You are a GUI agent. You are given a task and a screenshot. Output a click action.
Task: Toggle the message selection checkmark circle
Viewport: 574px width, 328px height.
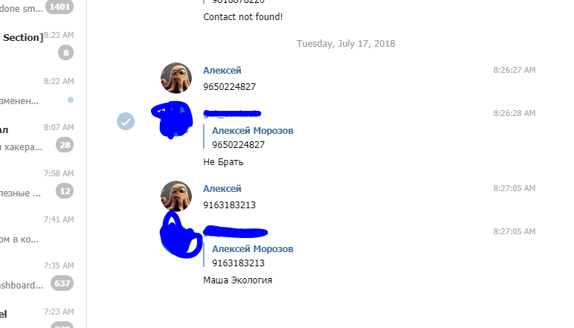(x=126, y=121)
